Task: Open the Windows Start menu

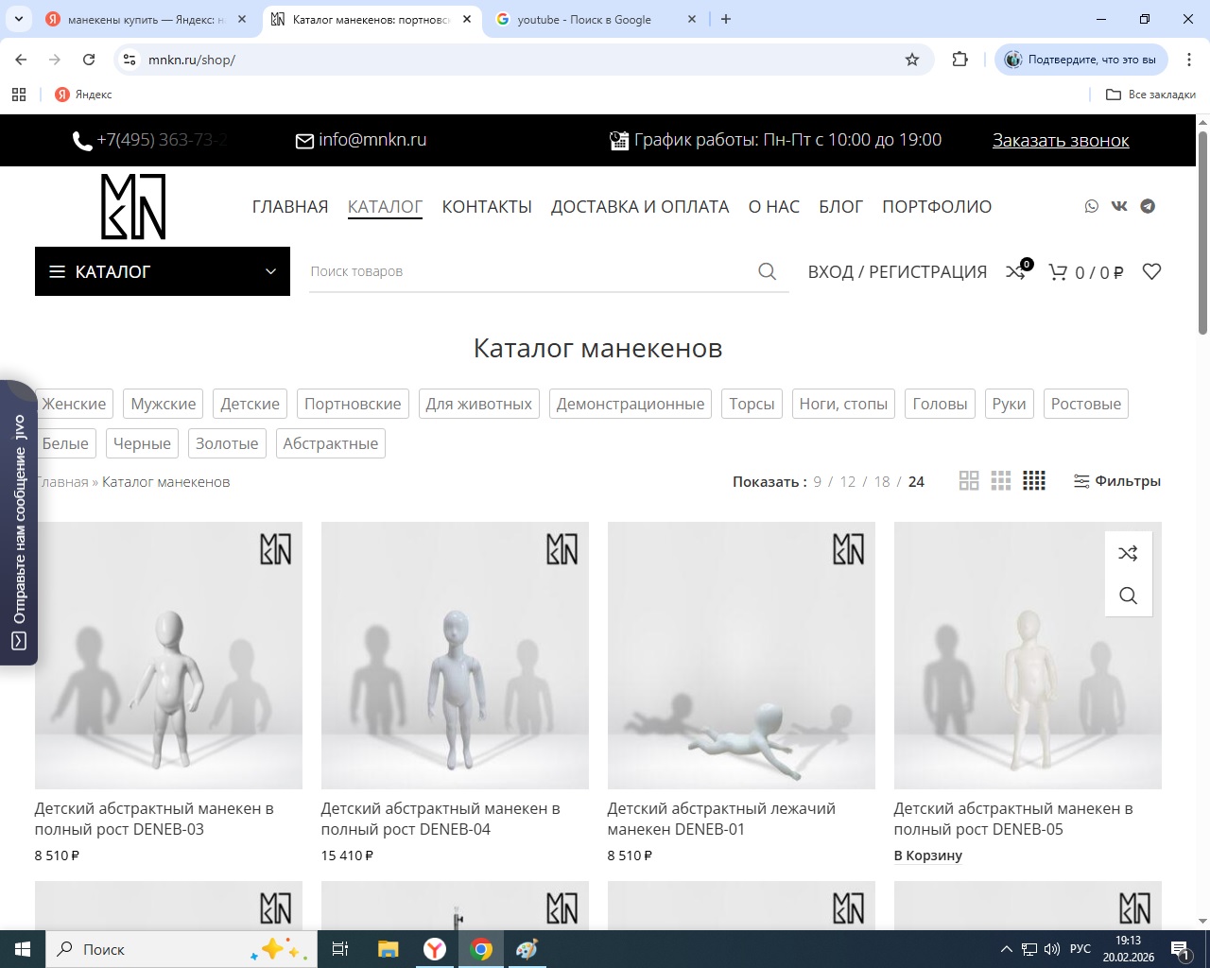Action: click(x=23, y=949)
